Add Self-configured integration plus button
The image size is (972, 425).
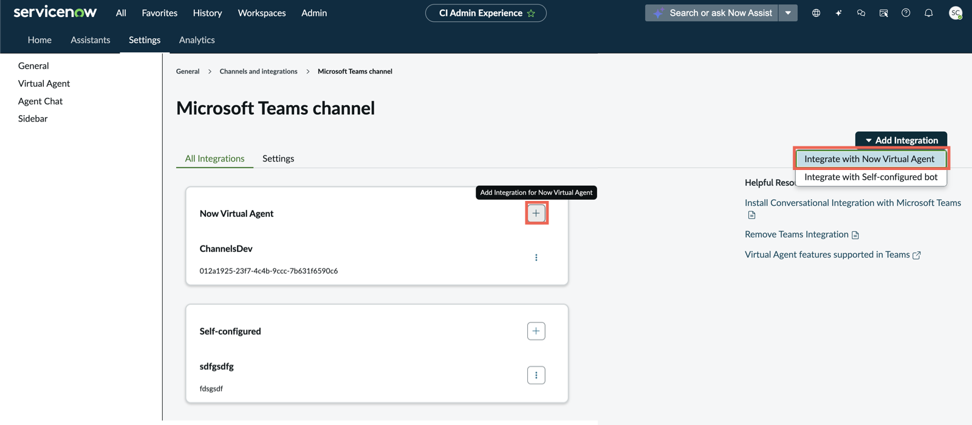(536, 331)
